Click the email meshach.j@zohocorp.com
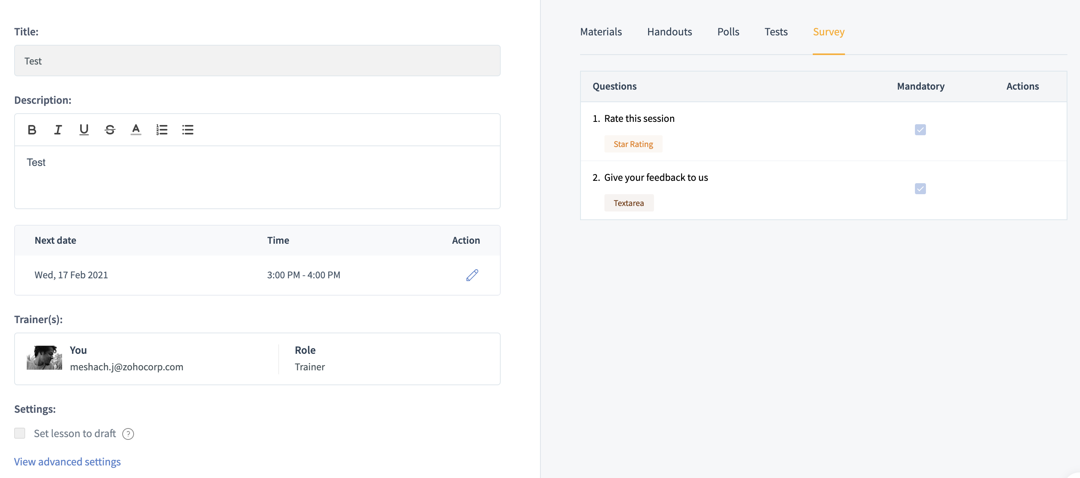The height and width of the screenshot is (478, 1080). [126, 367]
